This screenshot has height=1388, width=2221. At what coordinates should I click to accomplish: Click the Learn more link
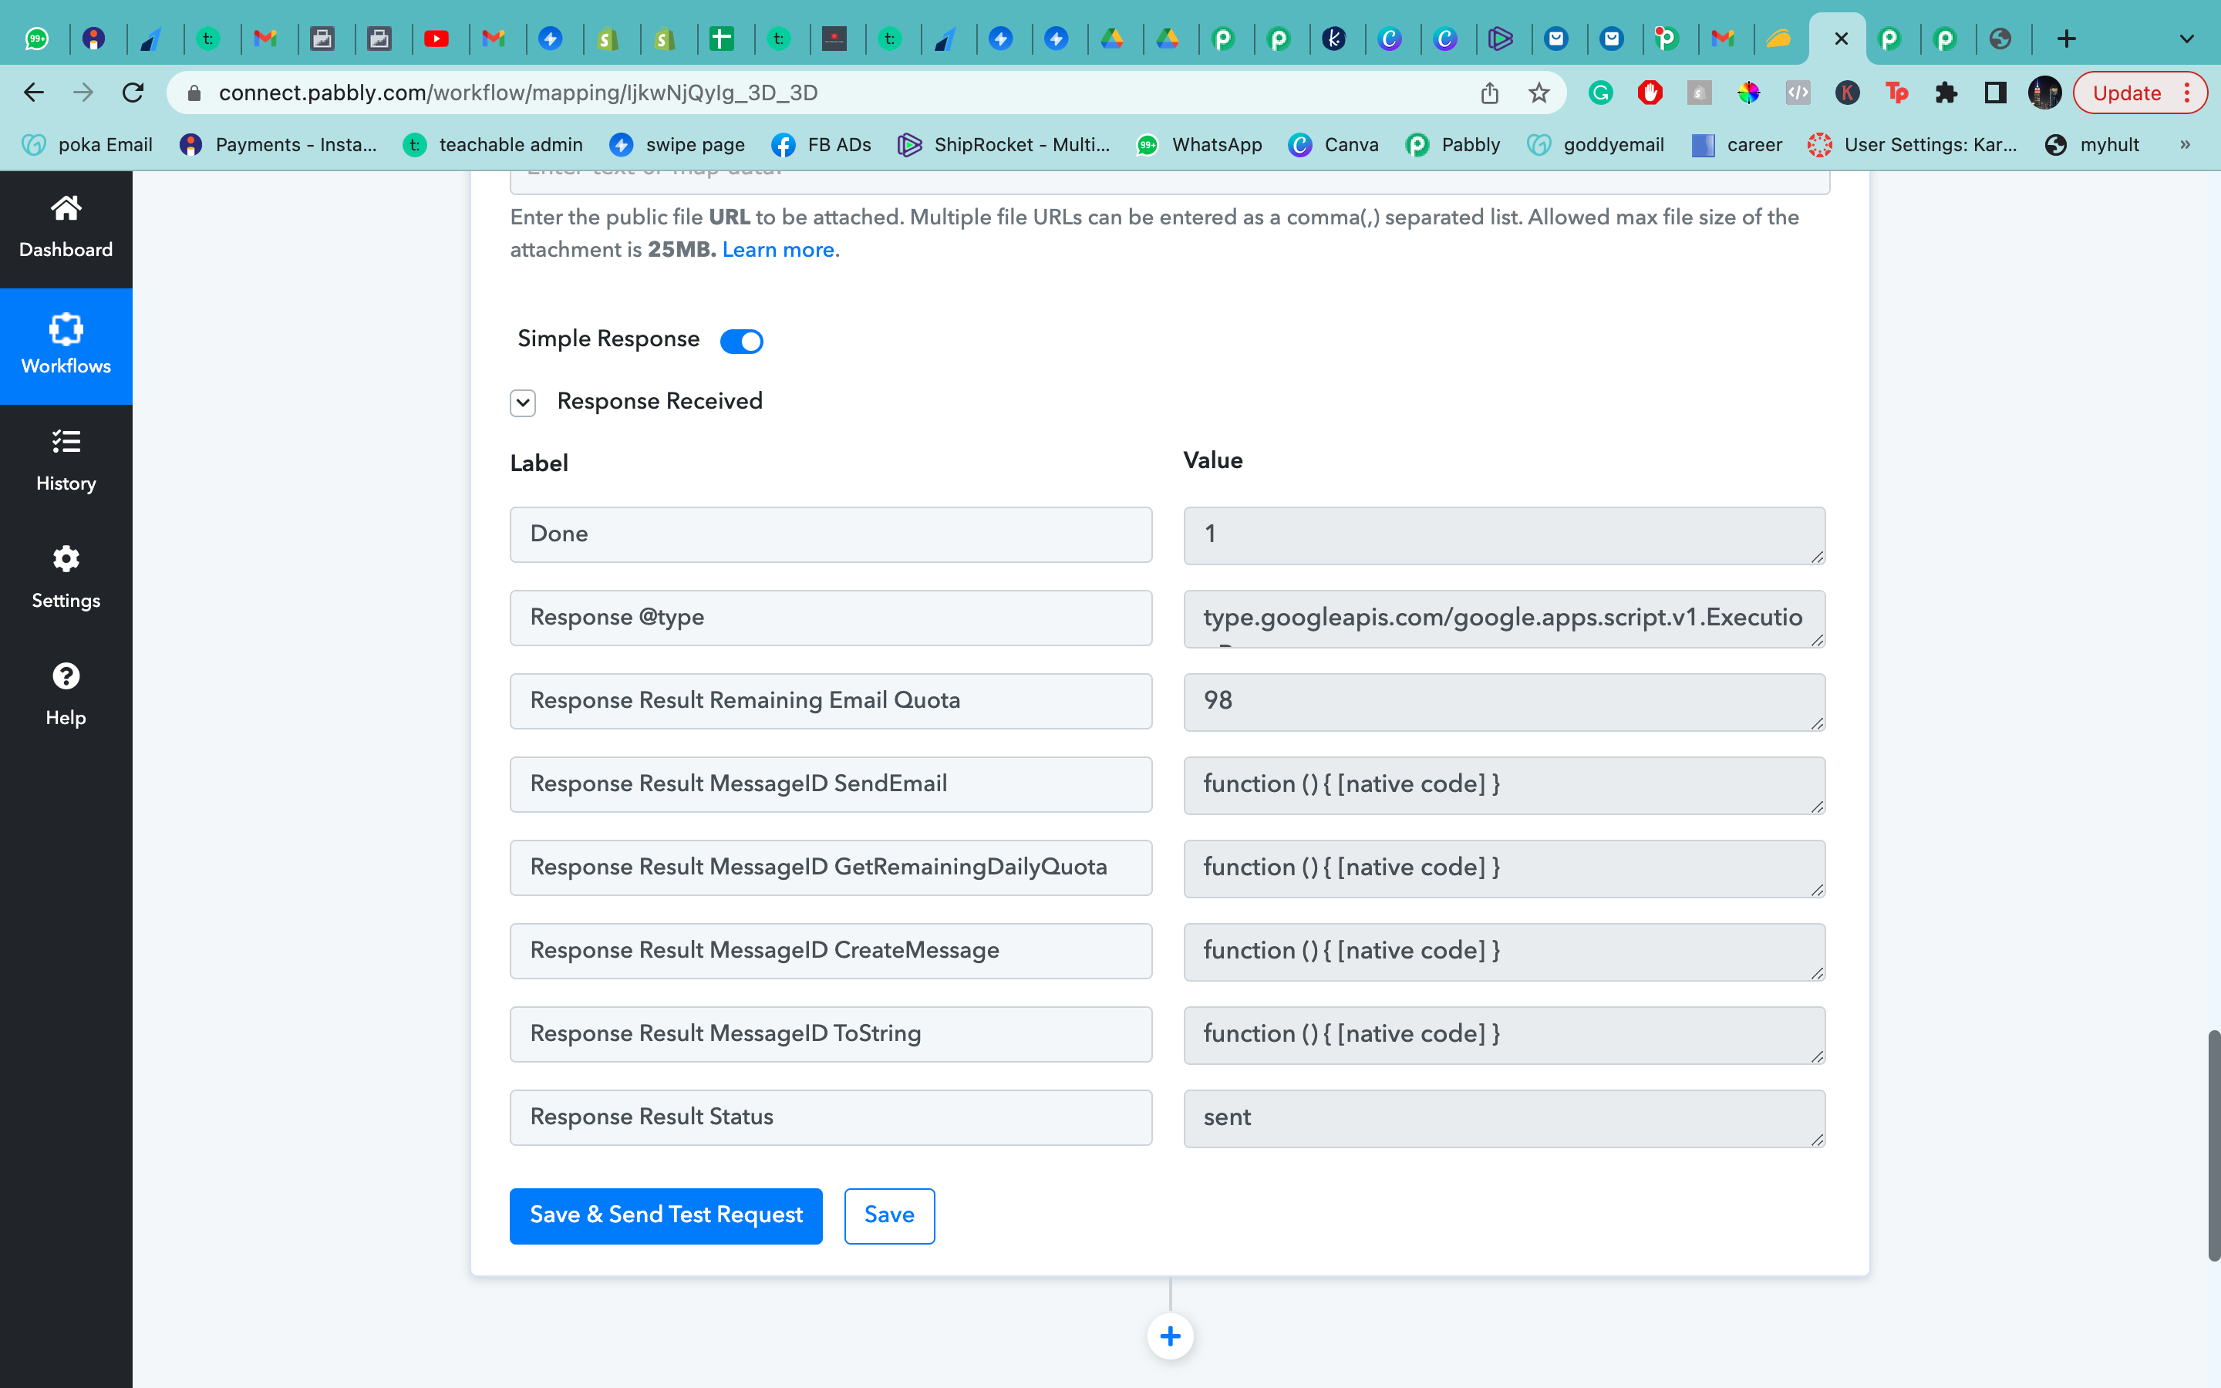coord(778,250)
